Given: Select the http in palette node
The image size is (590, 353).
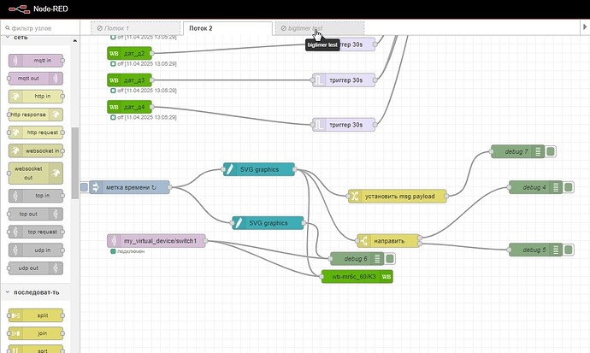Looking at the screenshot, I should pyautogui.click(x=36, y=97).
